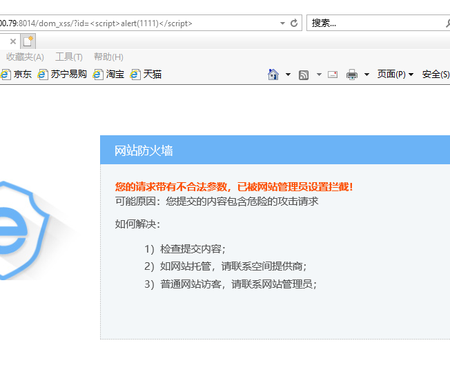Open the 淘宝 favorites link
This screenshot has height=392, width=450.
(115, 75)
